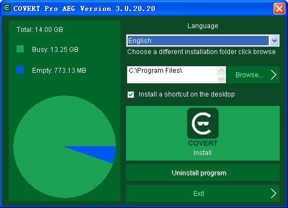Image resolution: width=288 pixels, height=208 pixels.
Task: Click the path field down scroll arrow
Action: point(222,79)
